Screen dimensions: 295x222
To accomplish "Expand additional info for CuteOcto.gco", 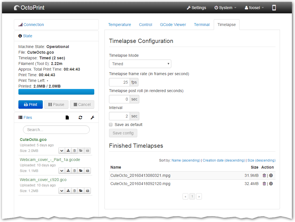I will [62, 151].
